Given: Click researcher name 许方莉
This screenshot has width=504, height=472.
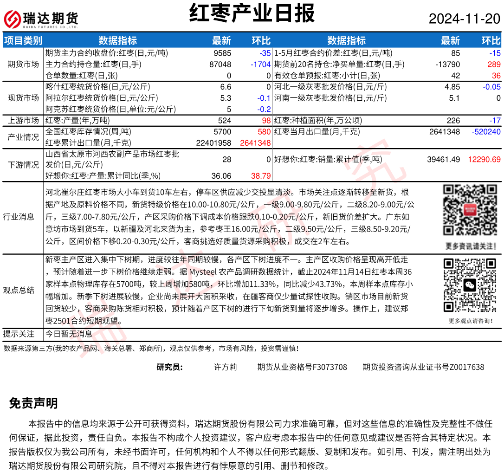Looking at the screenshot, I should (225, 367).
